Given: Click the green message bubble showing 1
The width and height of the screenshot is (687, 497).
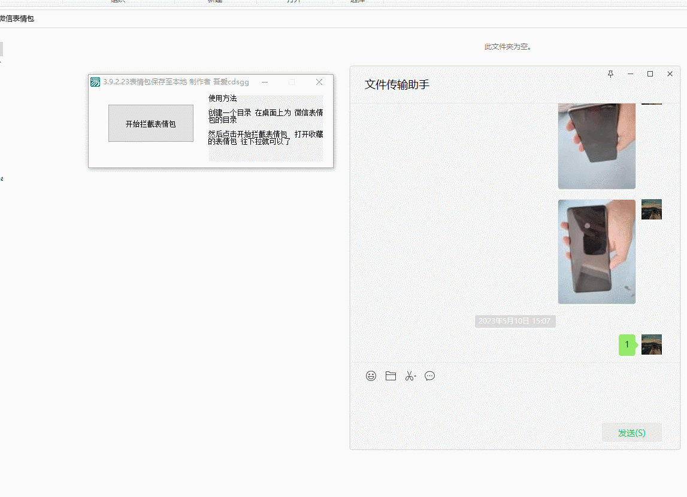Looking at the screenshot, I should 627,344.
